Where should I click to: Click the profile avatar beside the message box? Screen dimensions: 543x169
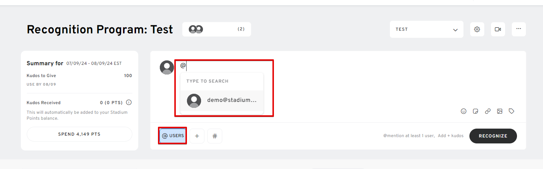pos(167,67)
